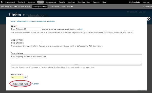The height and width of the screenshot is (93, 152).
Task: Click the shortcut add icon beside Shipping
Action: click(x=24, y=15)
